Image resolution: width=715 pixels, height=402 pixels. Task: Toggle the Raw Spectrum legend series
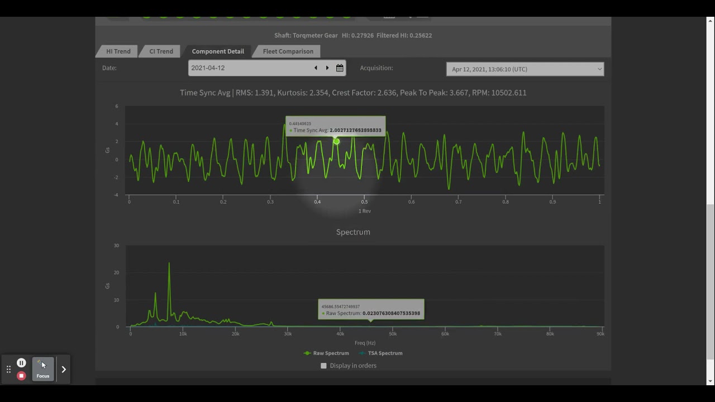[x=326, y=353]
